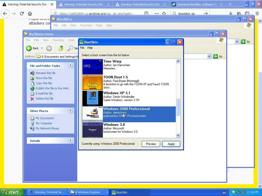Collapse Other Places panel
The height and width of the screenshot is (196, 262).
(71, 110)
